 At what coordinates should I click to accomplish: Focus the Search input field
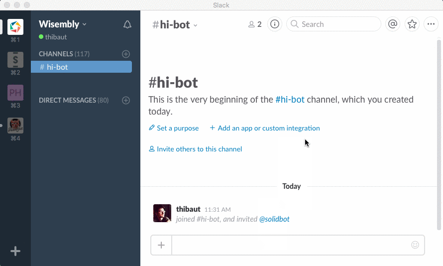click(333, 24)
